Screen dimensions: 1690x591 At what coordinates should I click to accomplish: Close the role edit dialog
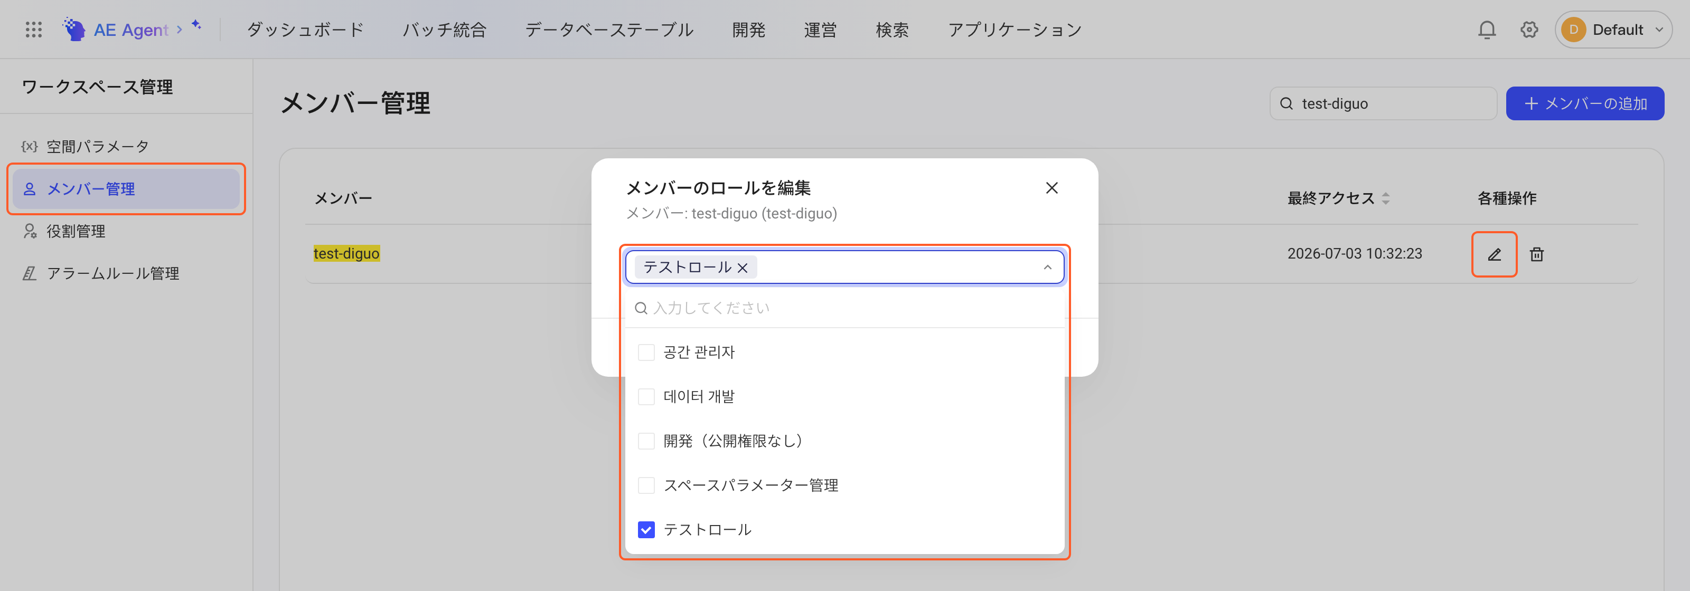coord(1051,188)
